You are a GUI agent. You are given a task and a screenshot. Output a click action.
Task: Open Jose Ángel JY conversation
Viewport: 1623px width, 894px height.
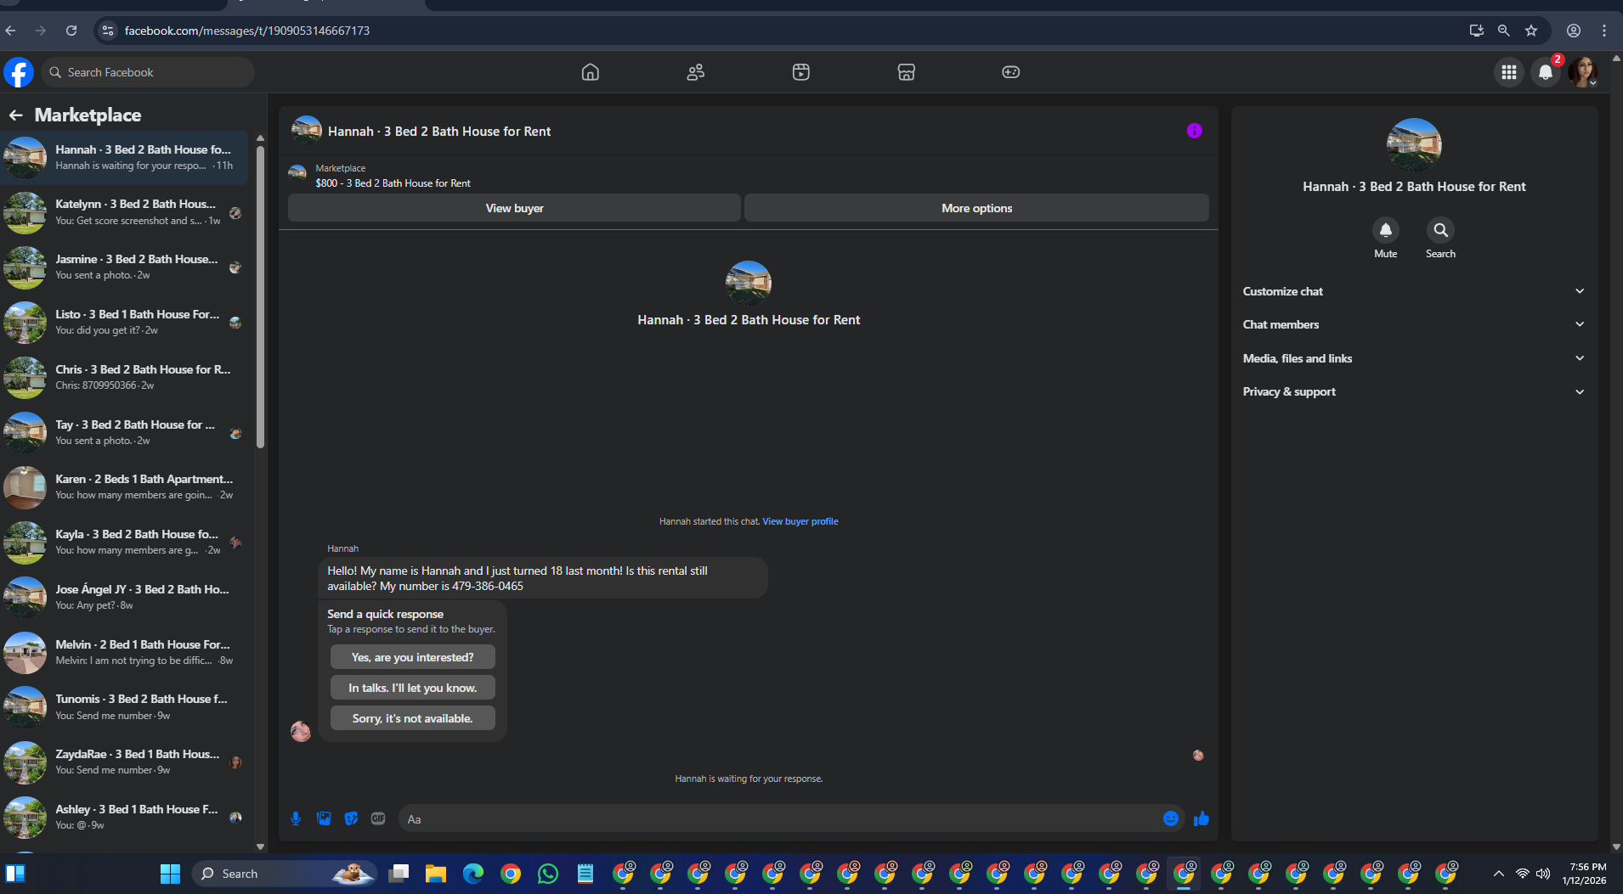tap(125, 597)
